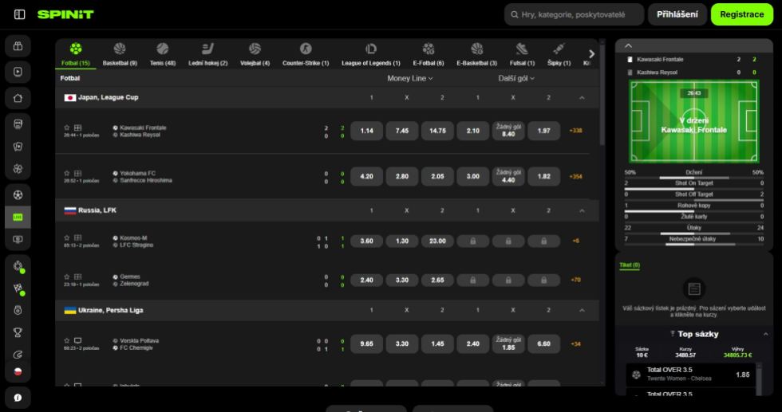Collapse the Japan, League Cup section

coord(582,97)
